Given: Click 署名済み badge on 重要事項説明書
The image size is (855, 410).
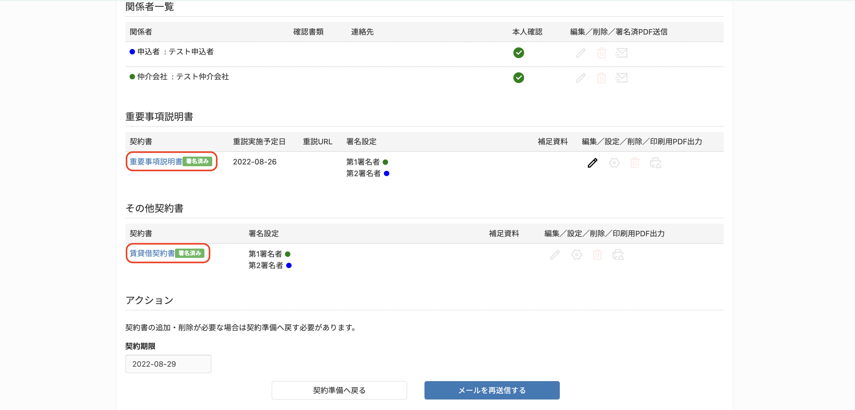Looking at the screenshot, I should click(197, 161).
